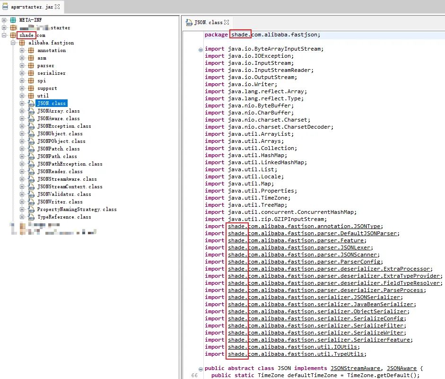
Task: Open the util.IOUtils import link
Action: pyautogui.click(x=293, y=347)
